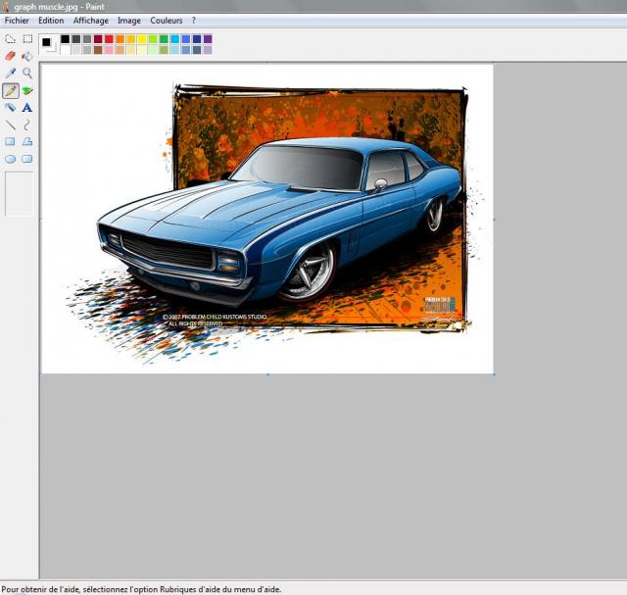Choose the olive green palette swatch

[164, 50]
